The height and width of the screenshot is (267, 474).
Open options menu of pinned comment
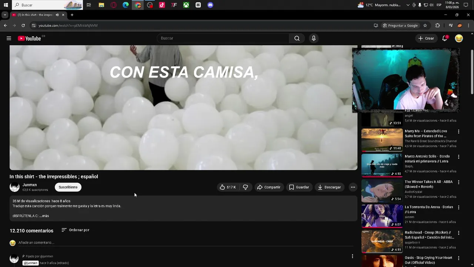(x=352, y=256)
